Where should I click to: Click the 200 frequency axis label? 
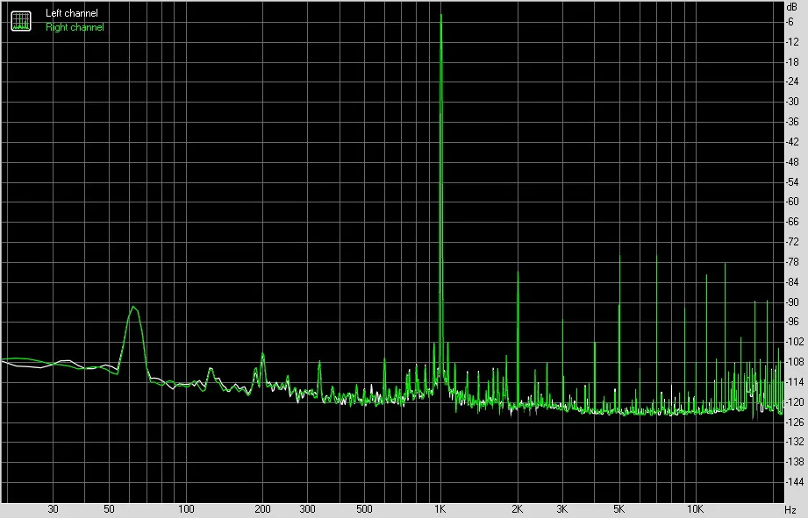262,509
